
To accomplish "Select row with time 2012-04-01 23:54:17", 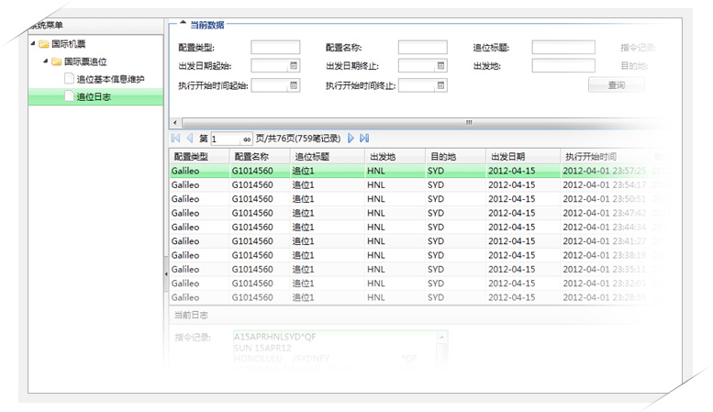I will pos(420,185).
